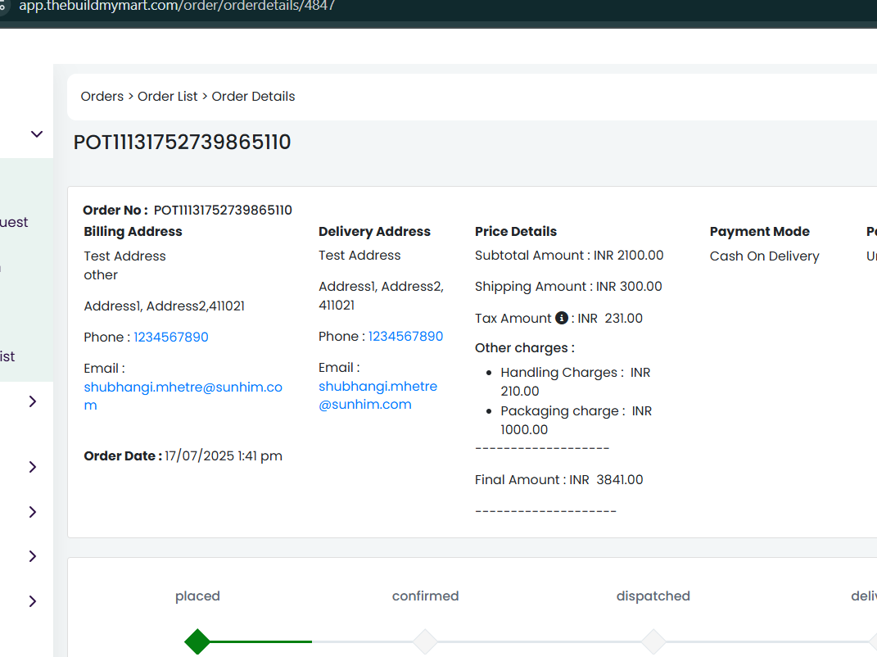Screen dimensions: 877x657
Task: Open the delivery address phone number link
Action: coord(405,337)
